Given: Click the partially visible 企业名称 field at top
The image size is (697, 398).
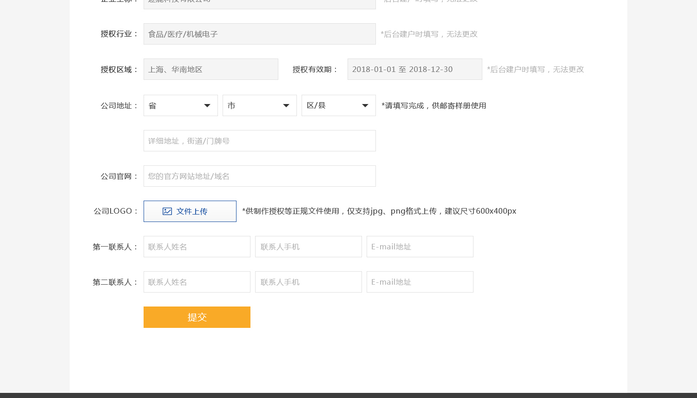Looking at the screenshot, I should [x=259, y=4].
